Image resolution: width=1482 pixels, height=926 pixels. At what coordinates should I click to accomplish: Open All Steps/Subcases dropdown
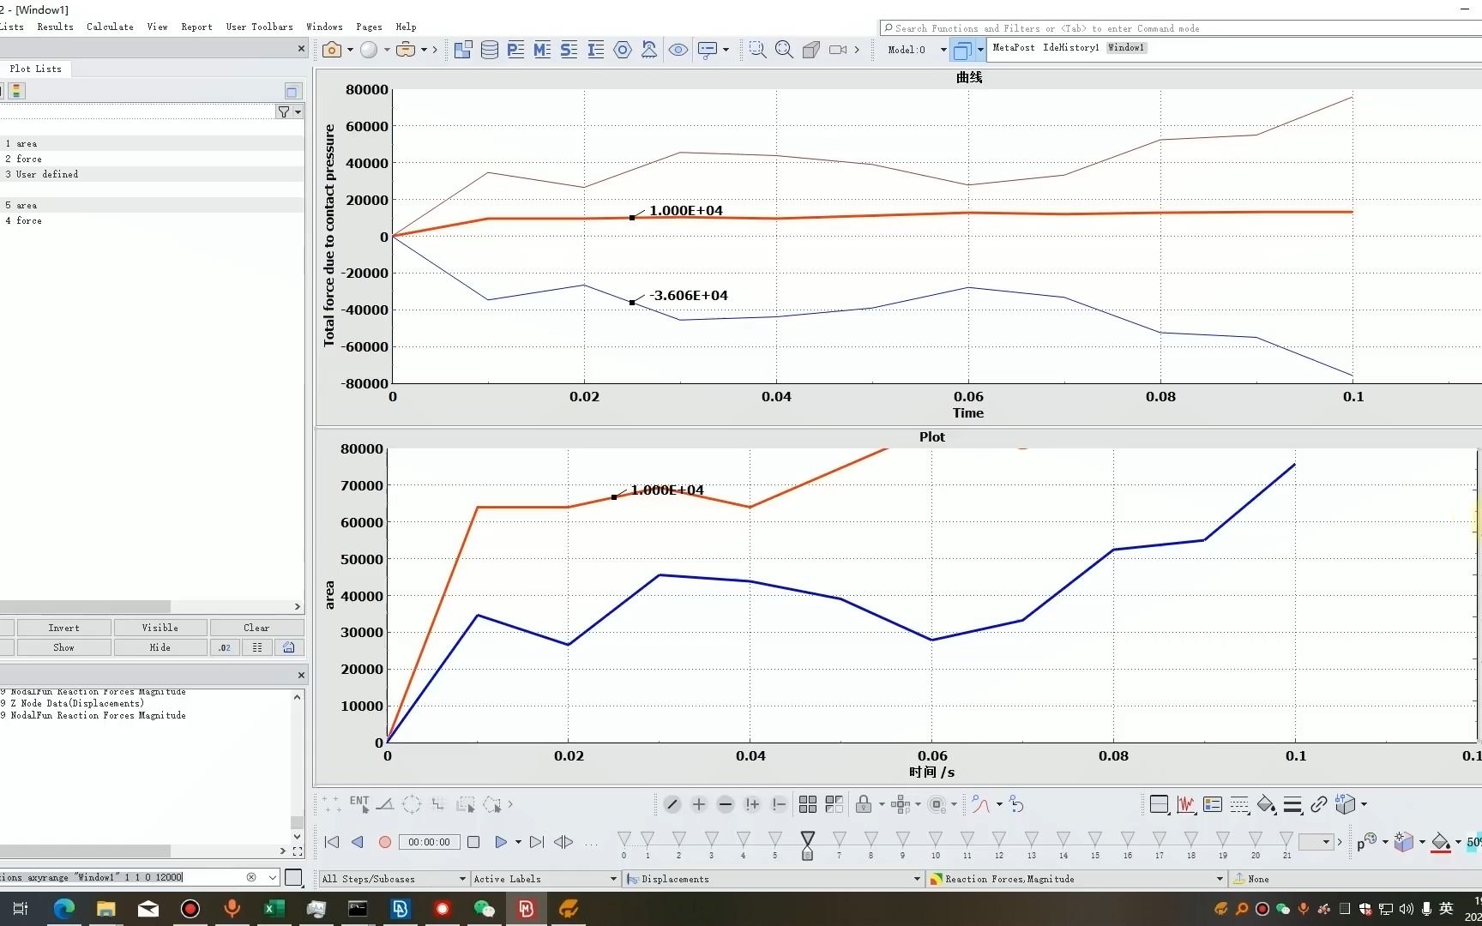point(394,879)
